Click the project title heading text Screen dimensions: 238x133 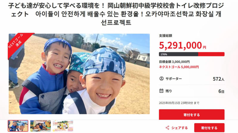click(x=116, y=14)
